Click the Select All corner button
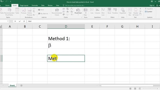Viewport: 160px width, 90px height. (x=1, y=26)
